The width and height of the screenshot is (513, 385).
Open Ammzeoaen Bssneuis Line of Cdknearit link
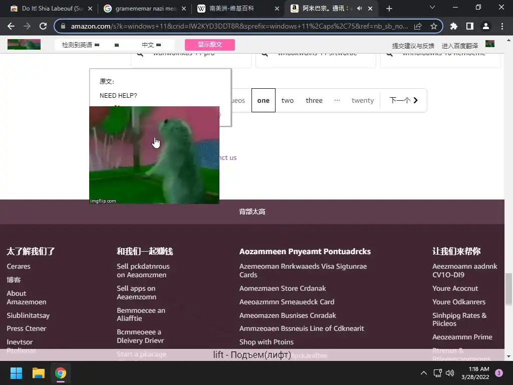click(x=302, y=328)
